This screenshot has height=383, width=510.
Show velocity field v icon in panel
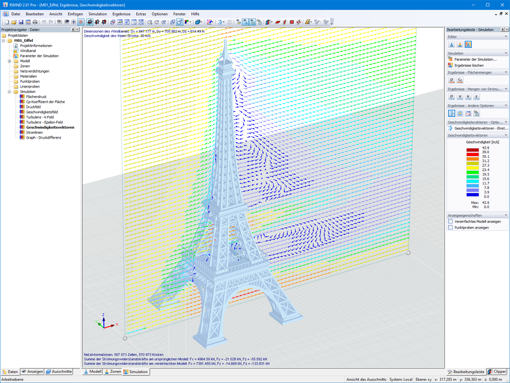pyautogui.click(x=460, y=96)
